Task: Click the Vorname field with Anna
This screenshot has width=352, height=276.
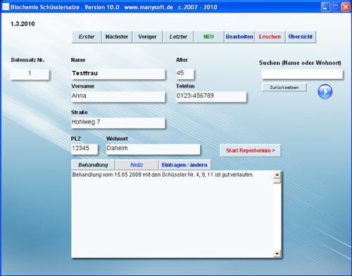Action: coord(118,96)
